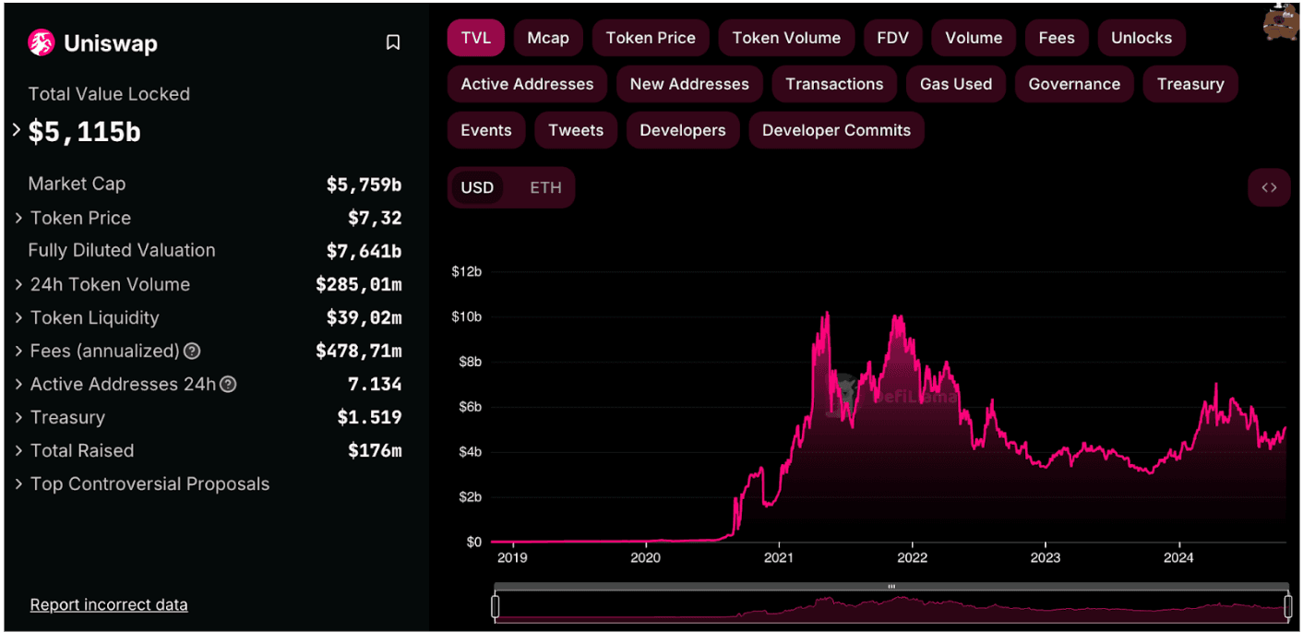The image size is (1303, 644).
Task: Enable the Token Price chart metric
Action: [x=651, y=38]
